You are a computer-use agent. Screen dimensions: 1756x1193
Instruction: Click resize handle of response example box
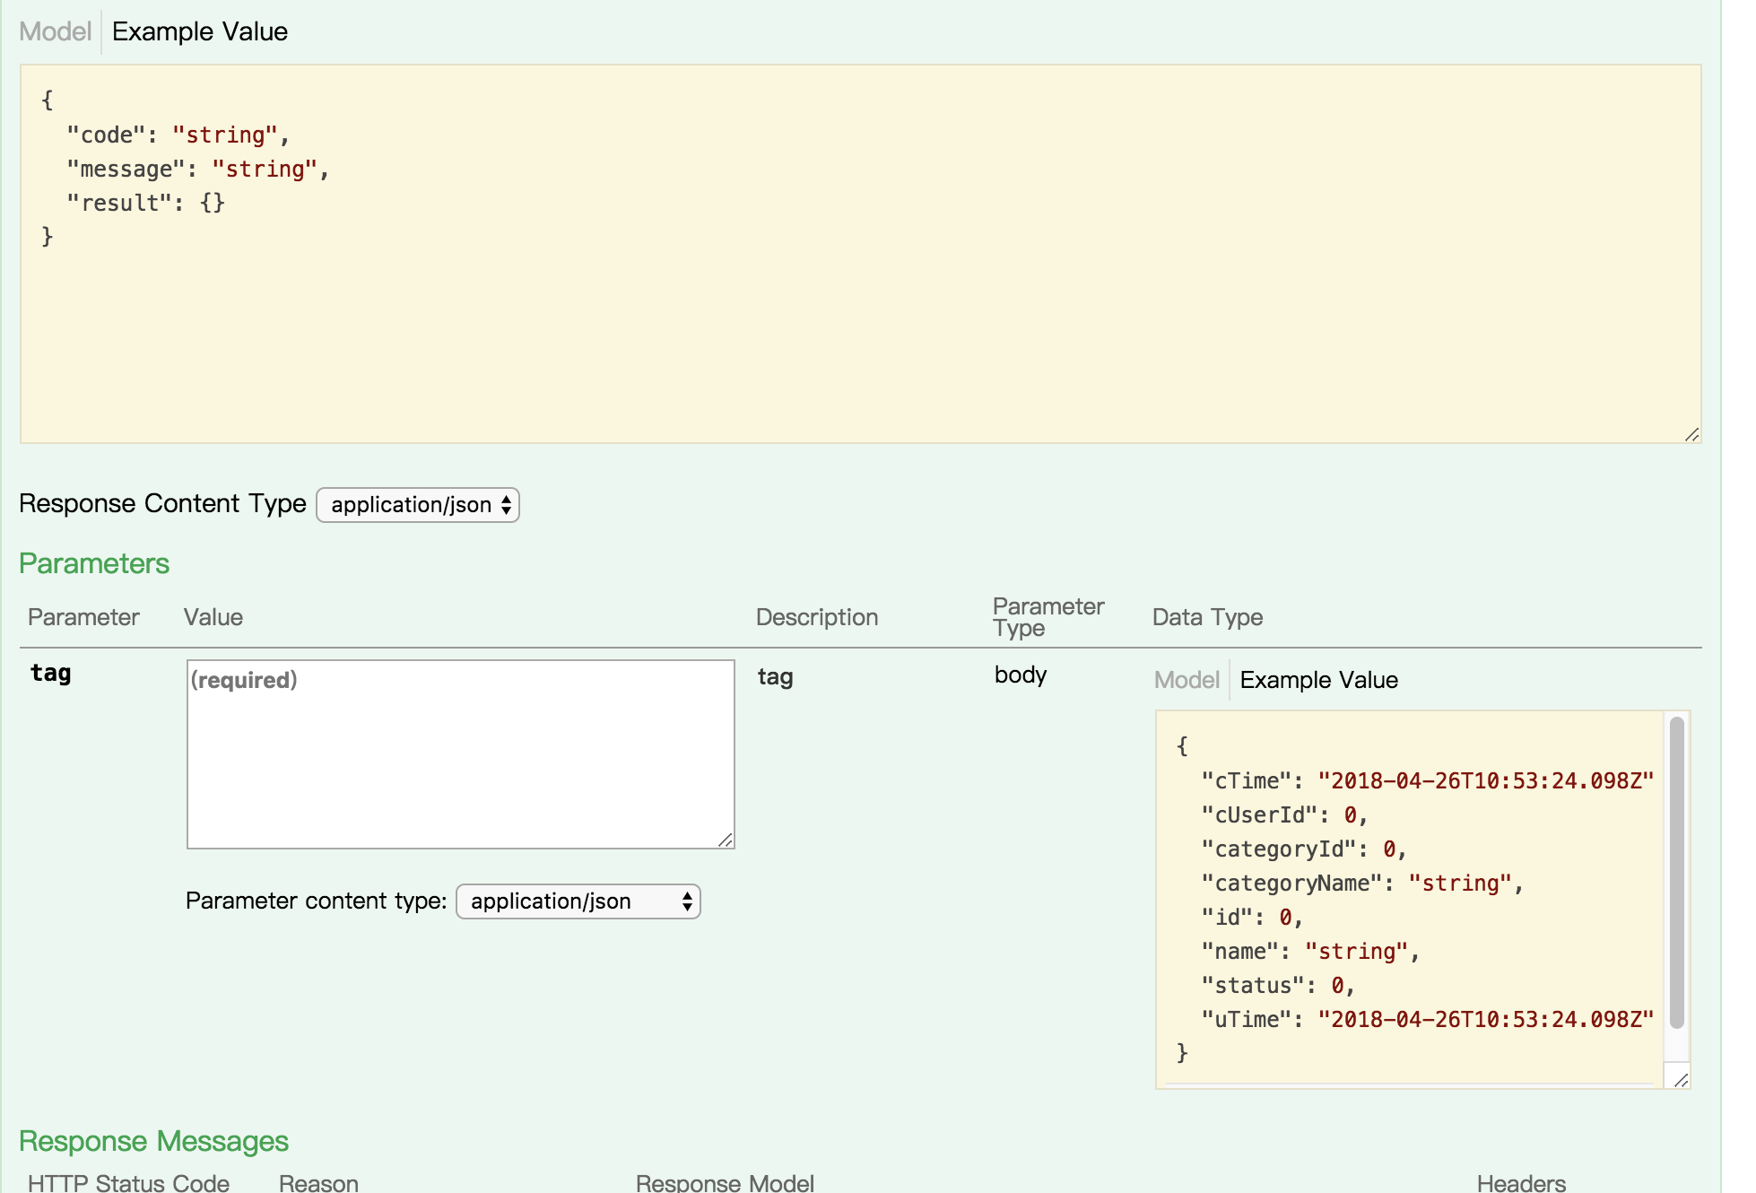coord(1691,435)
